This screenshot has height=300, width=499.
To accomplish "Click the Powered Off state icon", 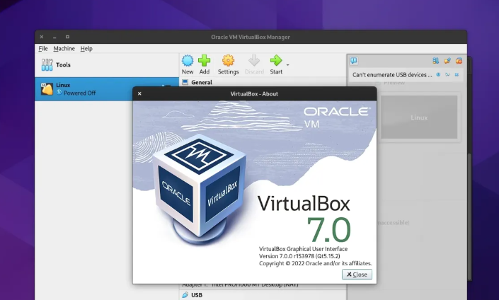I will click(59, 93).
